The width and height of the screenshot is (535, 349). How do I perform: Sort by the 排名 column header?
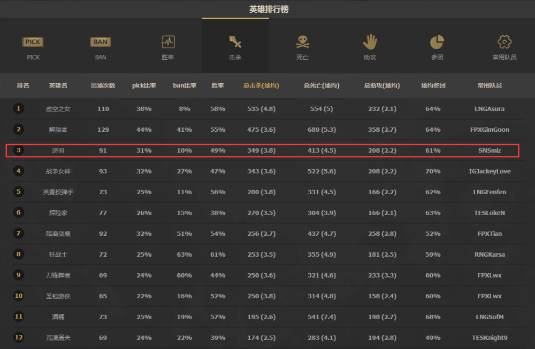point(23,85)
